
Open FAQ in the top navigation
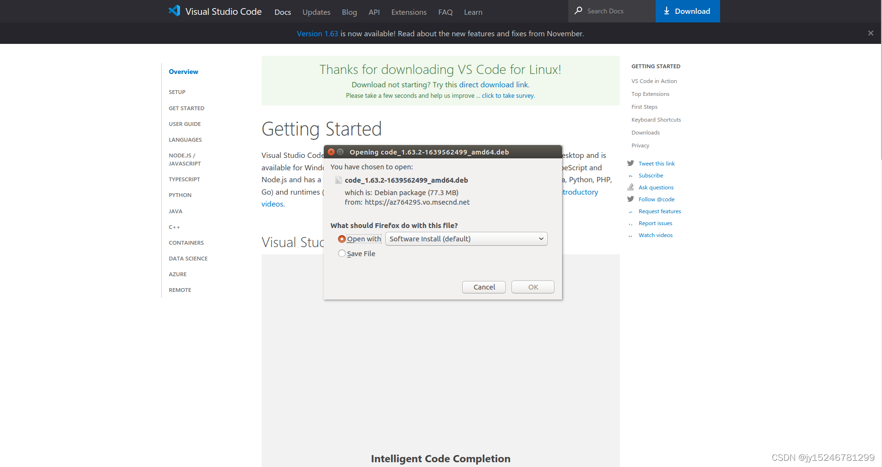445,12
